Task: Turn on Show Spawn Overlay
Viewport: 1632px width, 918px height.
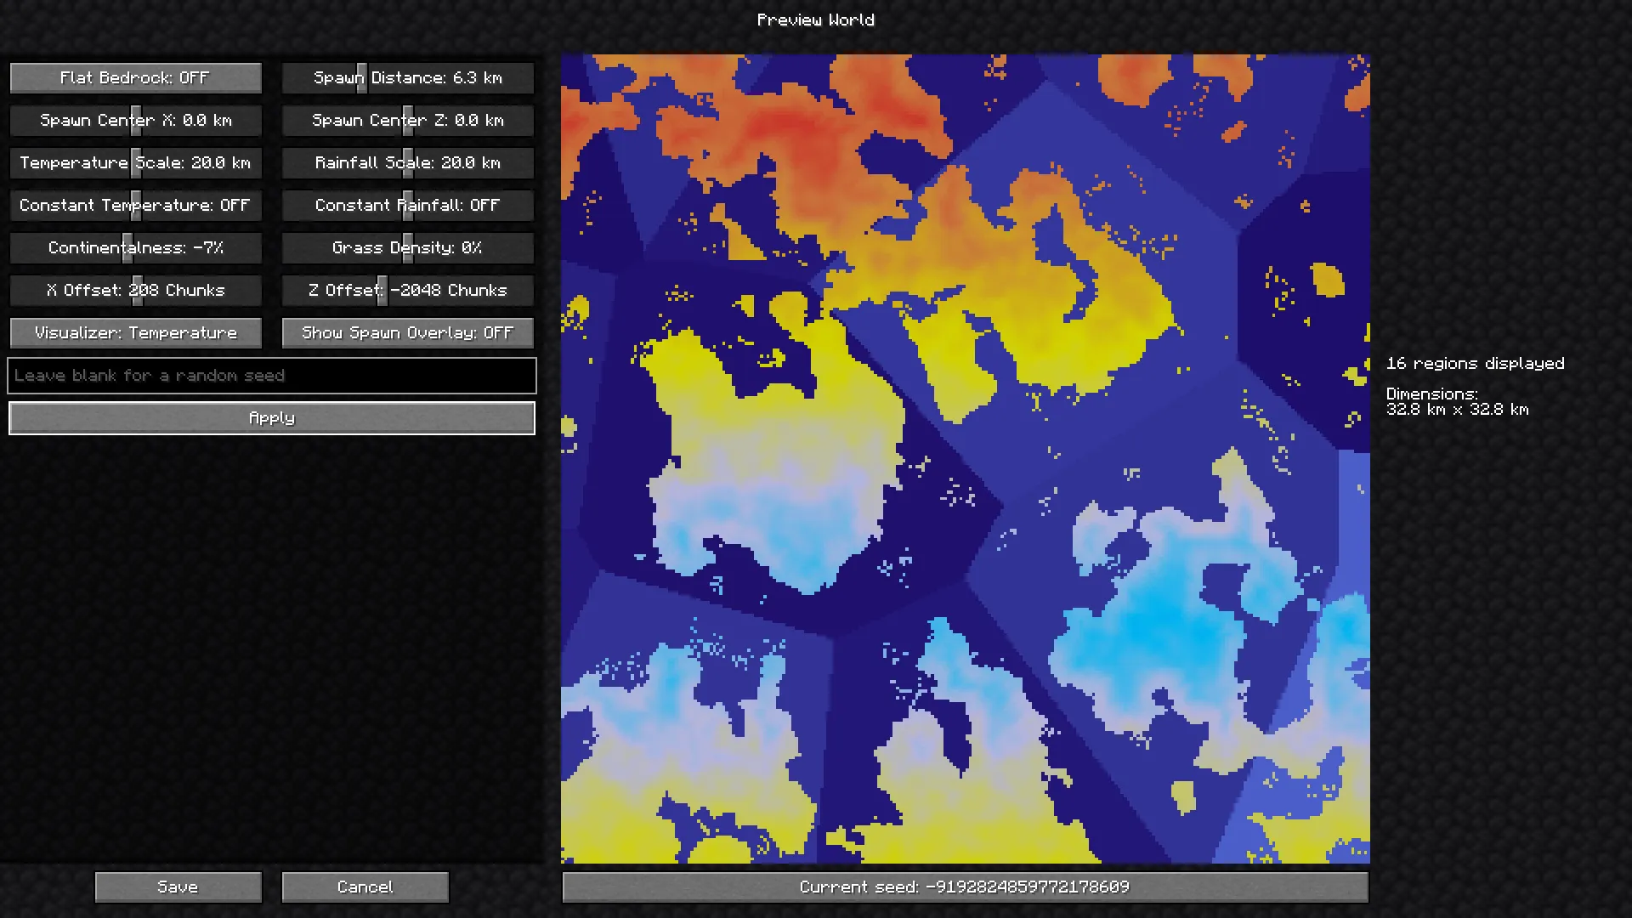Action: [407, 332]
